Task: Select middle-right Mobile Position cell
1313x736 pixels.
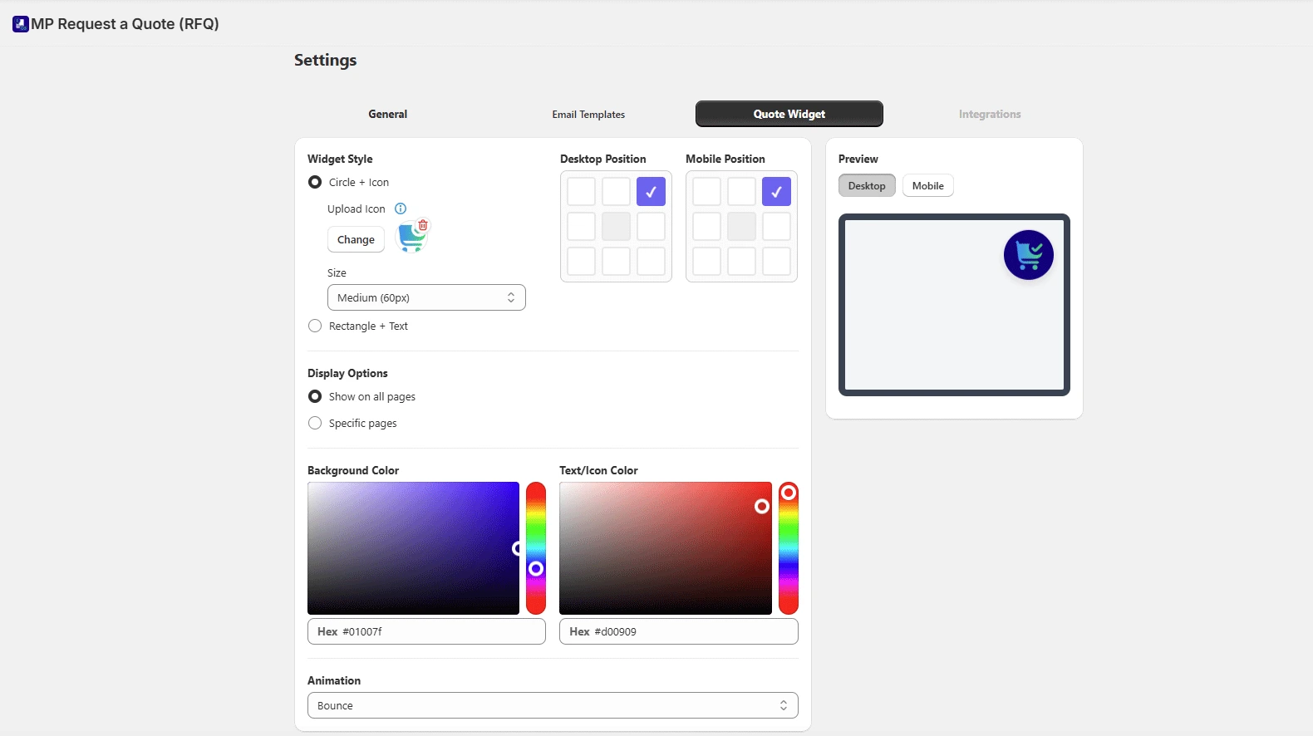Action: click(x=776, y=226)
